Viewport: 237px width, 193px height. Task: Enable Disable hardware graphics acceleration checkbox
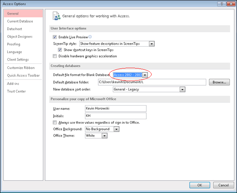click(55, 56)
